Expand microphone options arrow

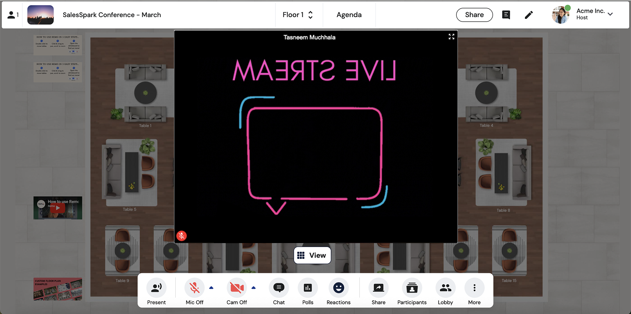211,288
